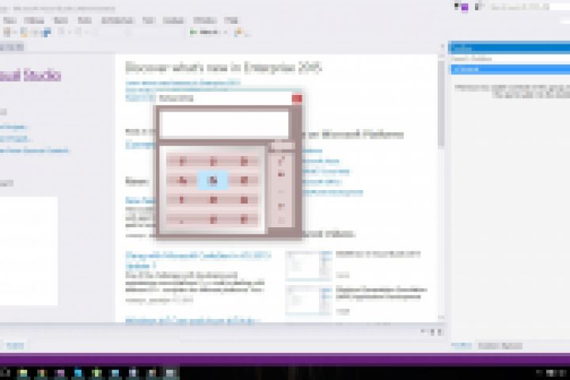Close the calculator window with red X
Viewport: 570px width, 380px height.
tap(297, 98)
